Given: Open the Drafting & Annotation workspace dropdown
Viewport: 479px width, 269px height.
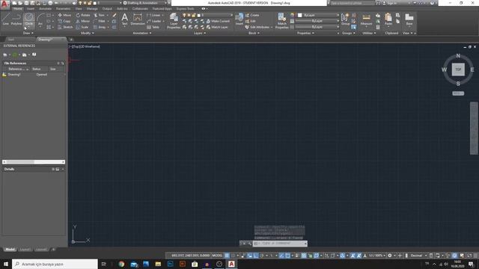Looking at the screenshot, I should [x=145, y=3].
